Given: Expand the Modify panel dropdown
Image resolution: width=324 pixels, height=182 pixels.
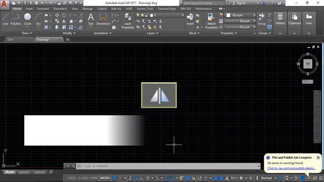Looking at the screenshot, I should pos(69,33).
